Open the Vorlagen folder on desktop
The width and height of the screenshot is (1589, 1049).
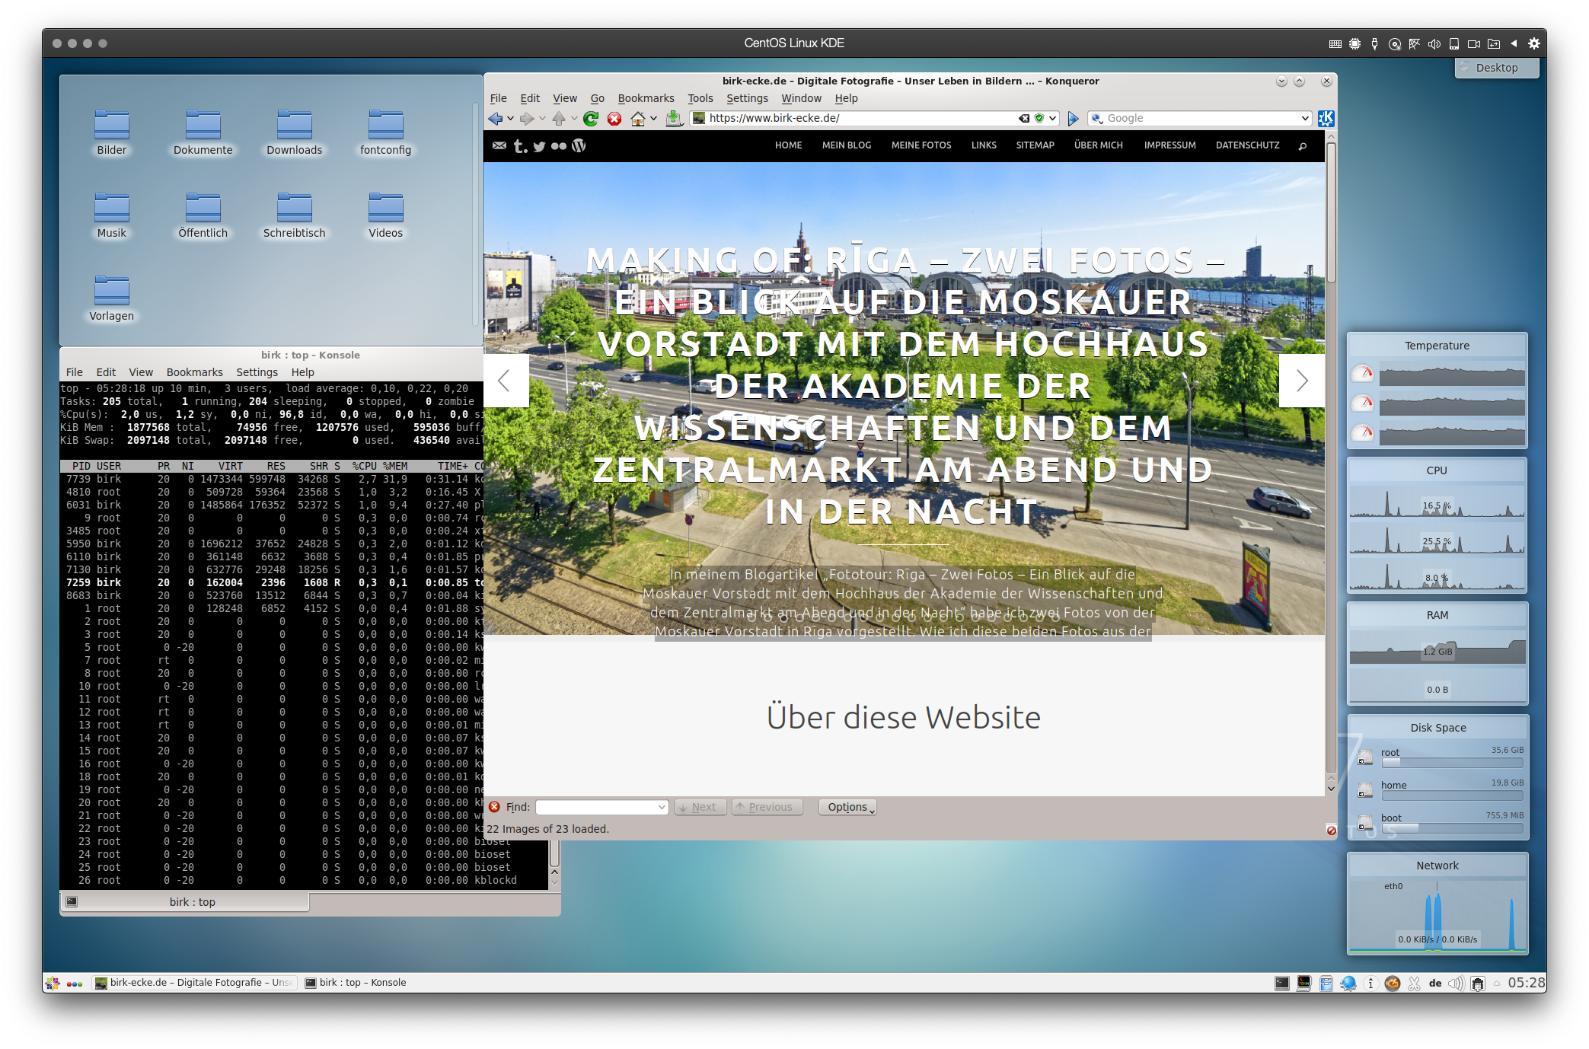111,299
